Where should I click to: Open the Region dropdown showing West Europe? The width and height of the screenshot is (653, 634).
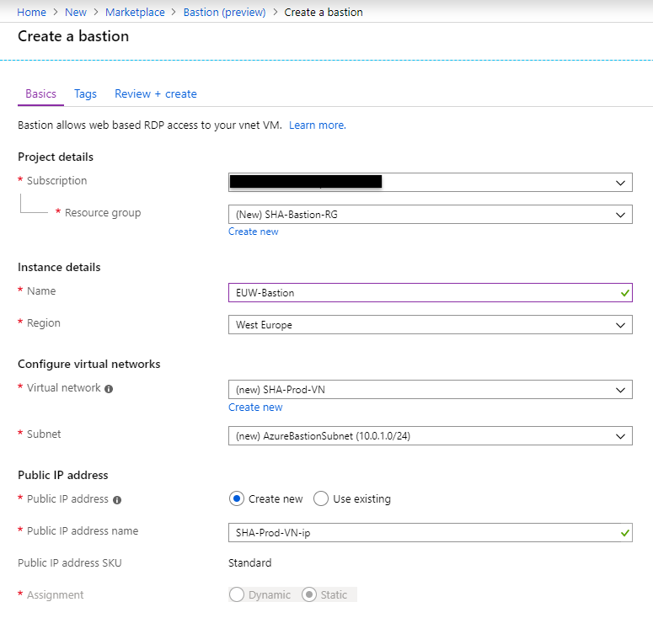[x=430, y=324]
